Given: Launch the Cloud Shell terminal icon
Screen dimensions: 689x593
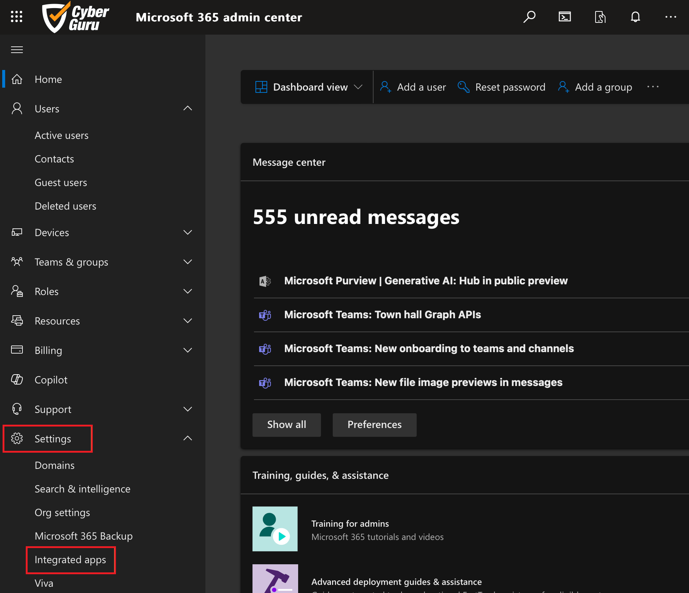Looking at the screenshot, I should coord(564,17).
